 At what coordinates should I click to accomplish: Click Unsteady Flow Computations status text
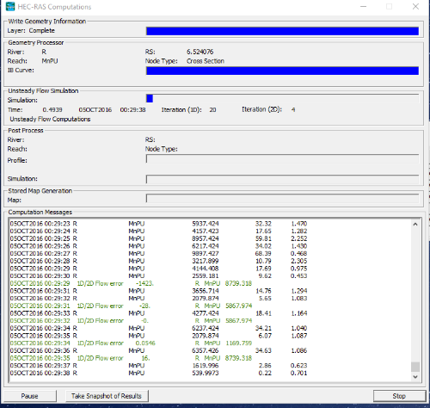(50, 119)
